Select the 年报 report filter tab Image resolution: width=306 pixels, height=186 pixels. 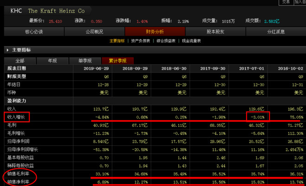tap(52, 60)
